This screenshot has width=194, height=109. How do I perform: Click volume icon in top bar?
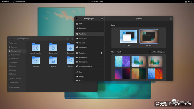pos(189,2)
